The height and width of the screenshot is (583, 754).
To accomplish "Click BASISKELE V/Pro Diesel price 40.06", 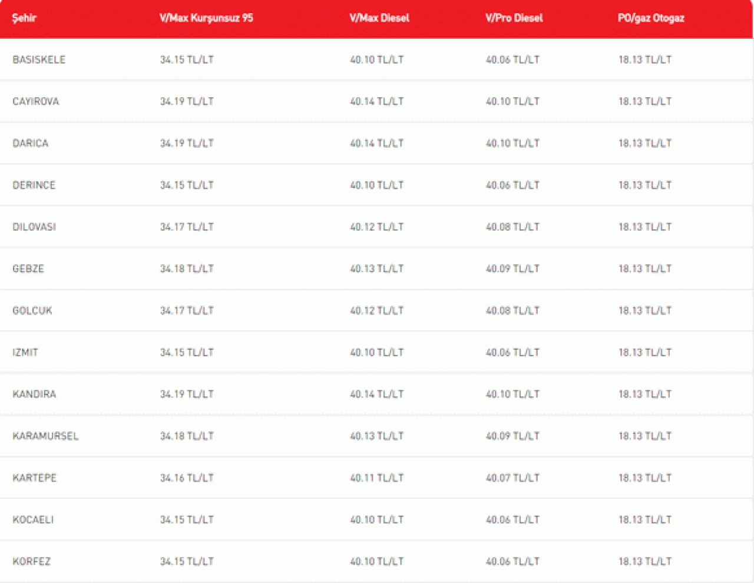I will coord(512,59).
